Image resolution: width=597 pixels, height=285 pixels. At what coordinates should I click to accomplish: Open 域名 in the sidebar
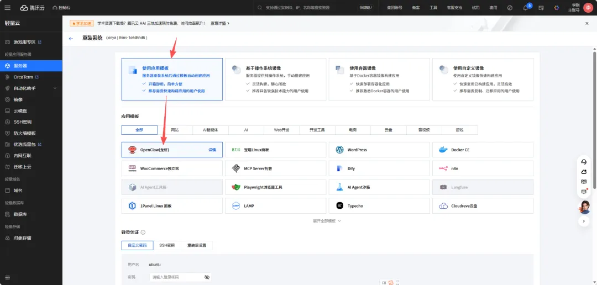(31, 190)
